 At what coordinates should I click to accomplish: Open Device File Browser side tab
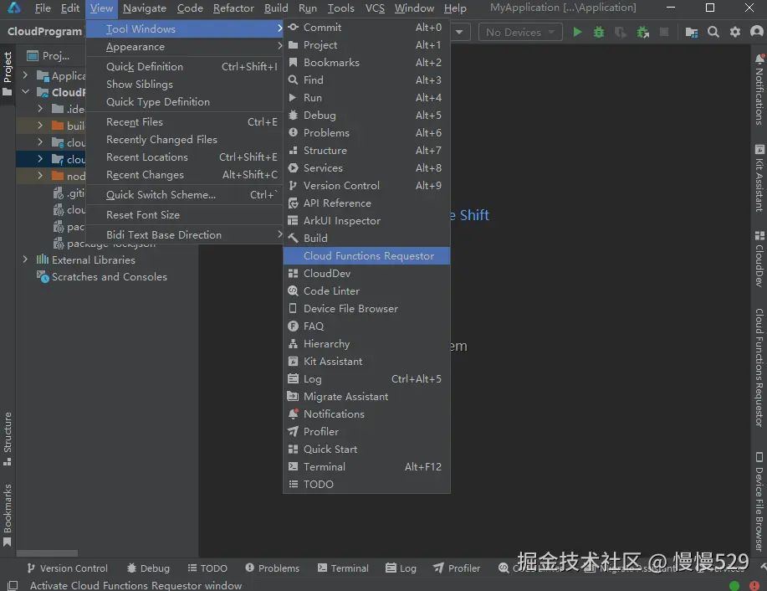759,502
